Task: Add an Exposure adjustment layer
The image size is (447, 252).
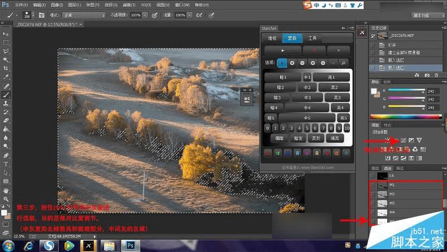Action: [411, 140]
